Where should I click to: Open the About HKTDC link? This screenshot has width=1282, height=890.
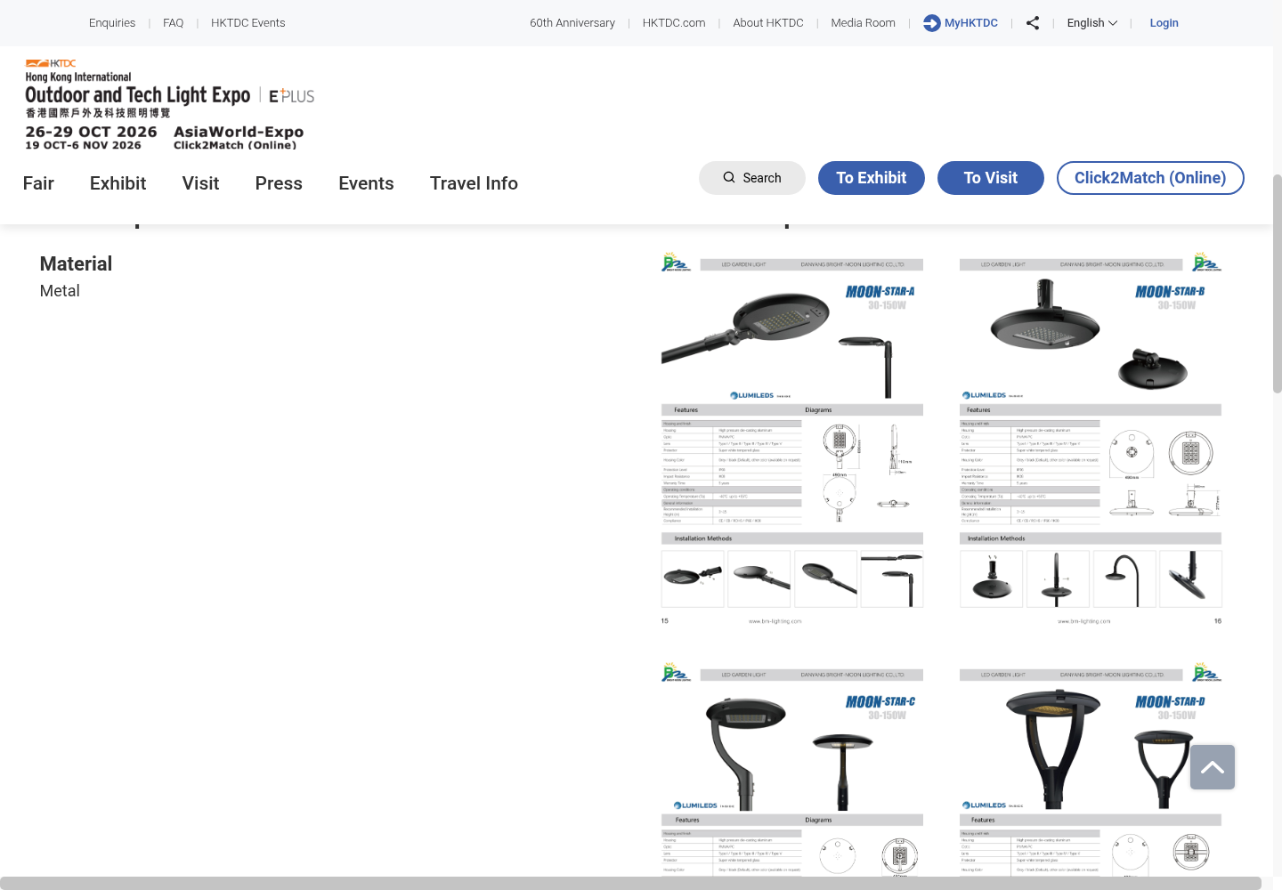tap(768, 23)
